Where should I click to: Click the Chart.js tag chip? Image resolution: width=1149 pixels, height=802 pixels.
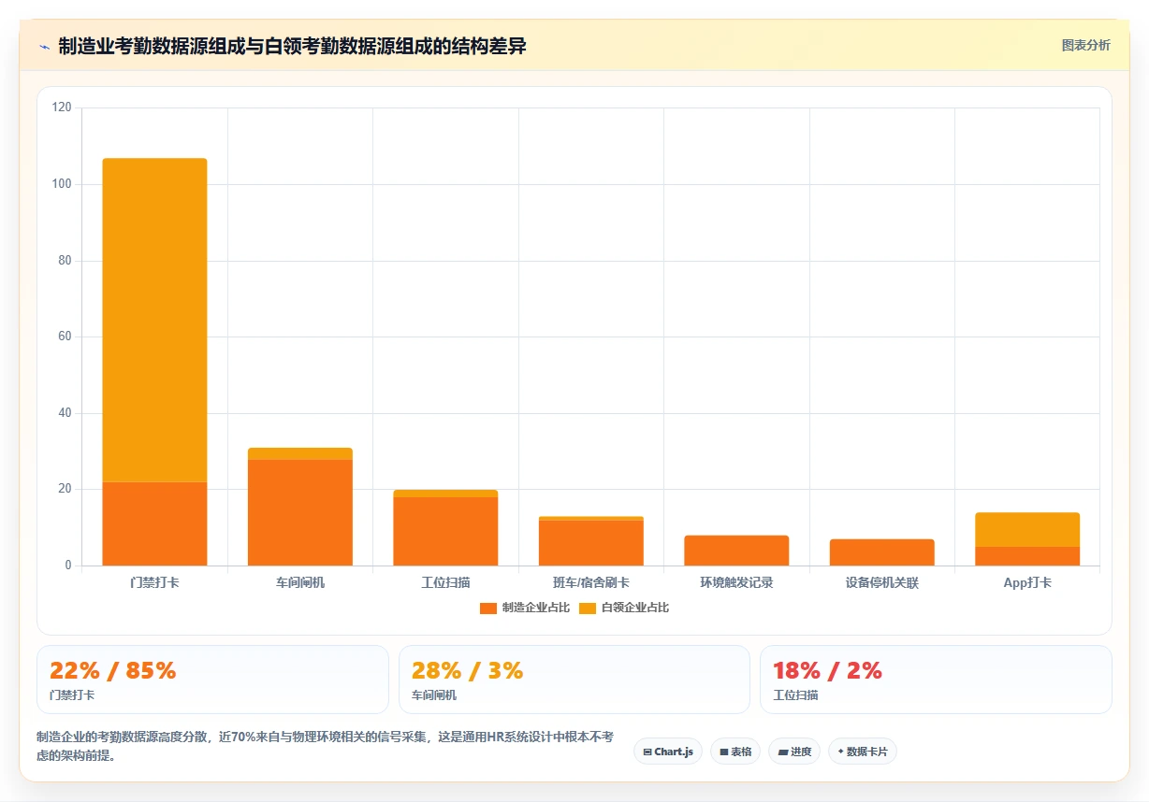668,752
